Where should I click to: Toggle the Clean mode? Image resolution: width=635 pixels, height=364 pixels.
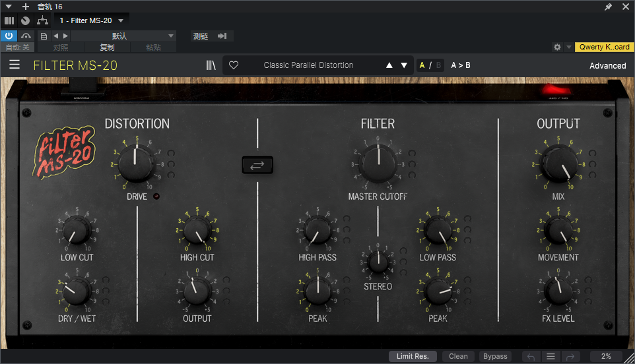pos(458,356)
